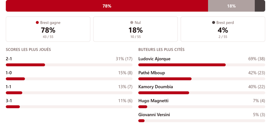Click Hugo Magnetti name
271x128 pixels.
pyautogui.click(x=153, y=101)
